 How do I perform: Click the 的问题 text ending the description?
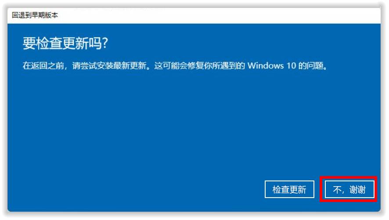click(311, 66)
